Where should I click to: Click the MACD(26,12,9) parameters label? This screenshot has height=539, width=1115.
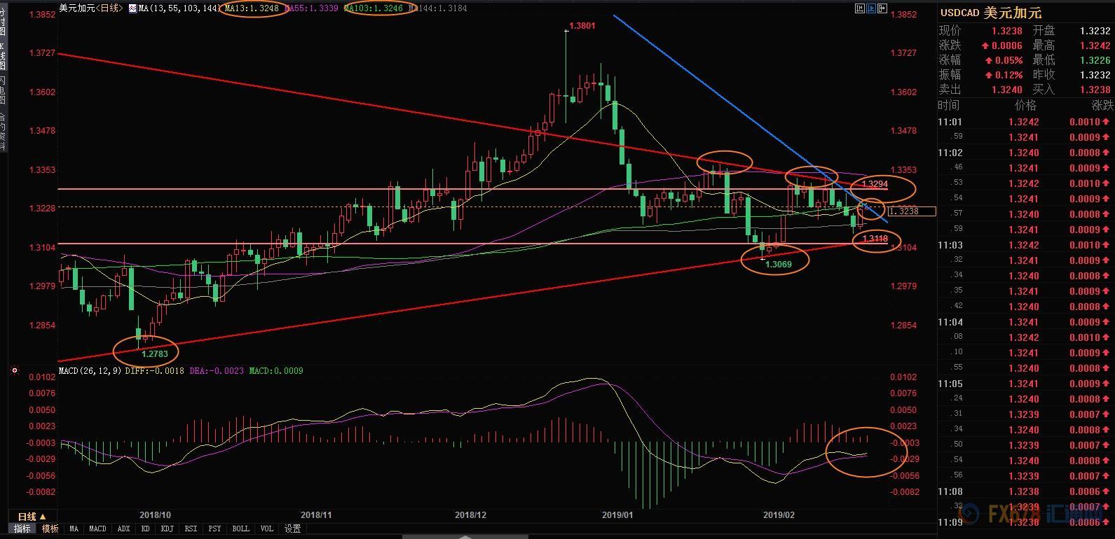pos(90,370)
